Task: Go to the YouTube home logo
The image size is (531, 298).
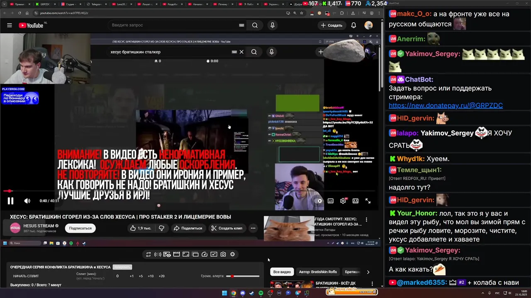Action: point(31,25)
